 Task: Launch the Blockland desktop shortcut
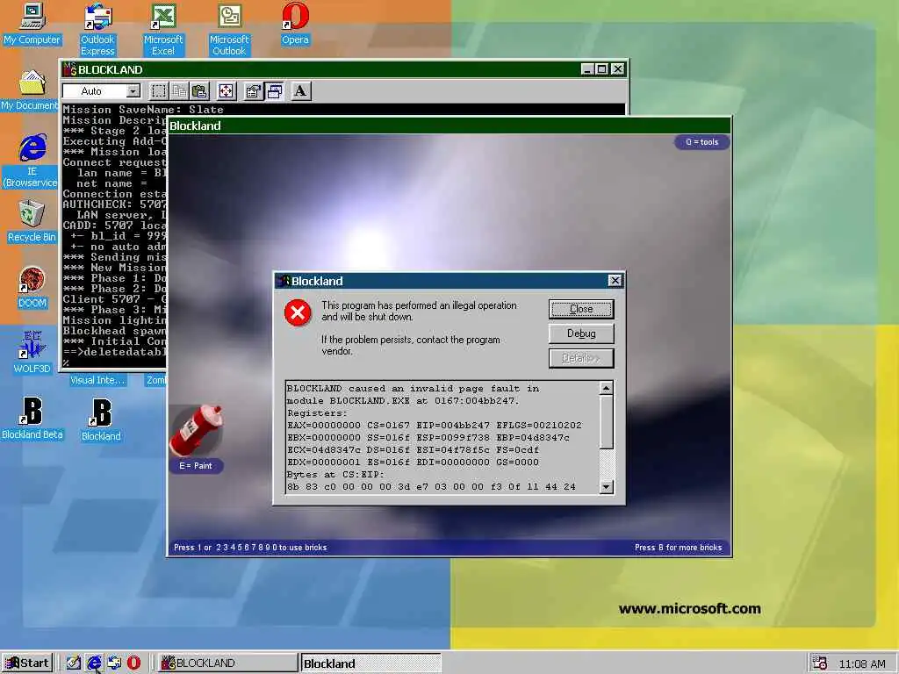point(101,419)
